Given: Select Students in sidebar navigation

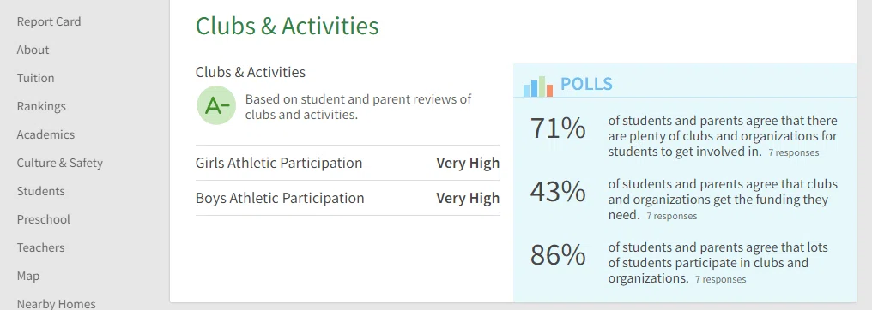Looking at the screenshot, I should 40,191.
